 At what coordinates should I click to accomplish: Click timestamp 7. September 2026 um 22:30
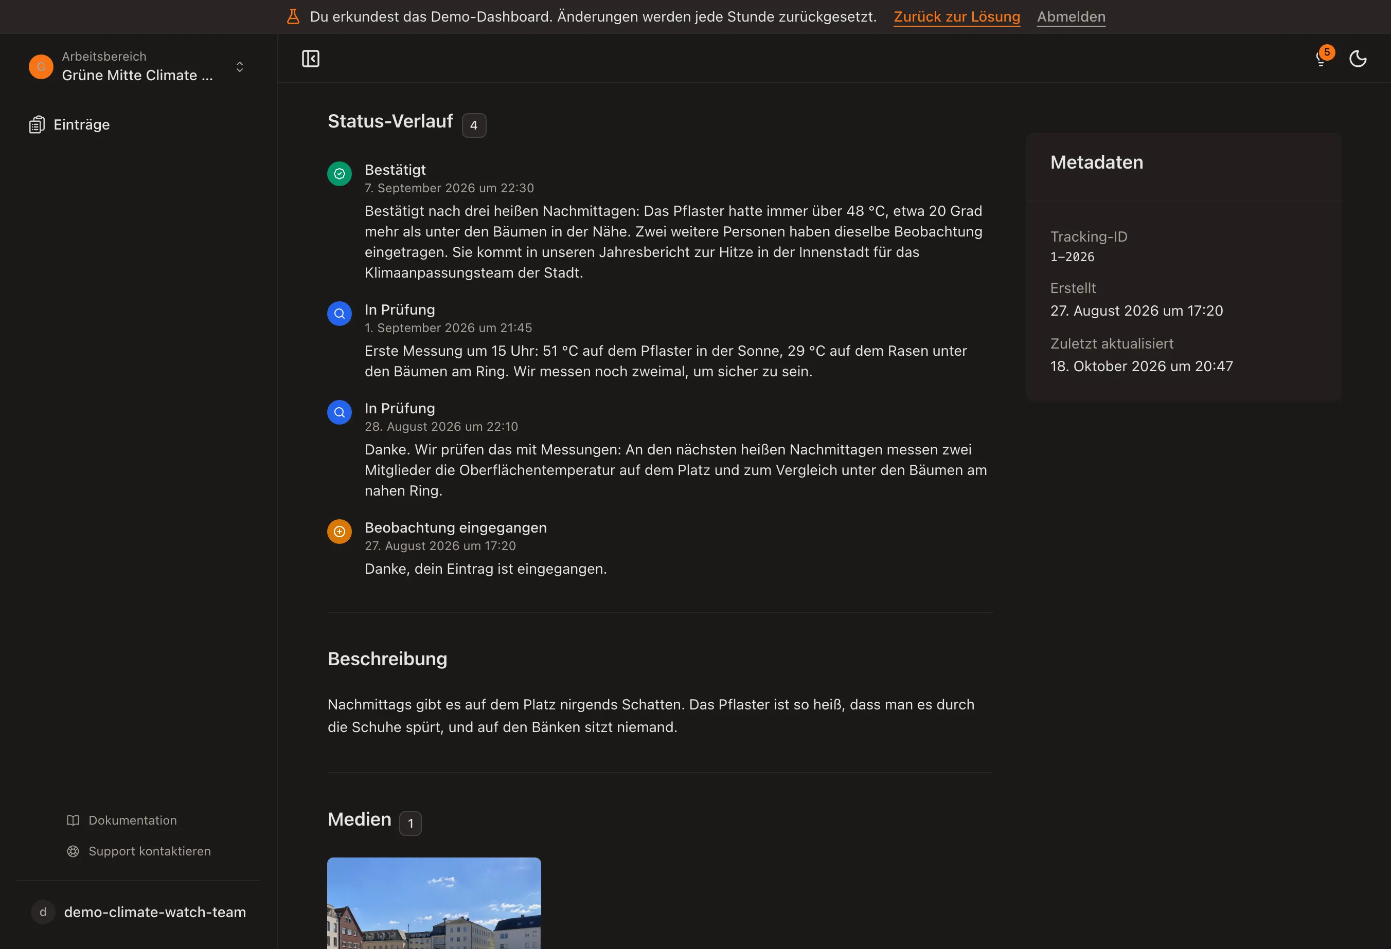[450, 188]
